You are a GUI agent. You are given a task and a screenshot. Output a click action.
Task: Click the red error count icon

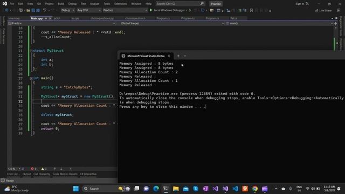[32, 169]
